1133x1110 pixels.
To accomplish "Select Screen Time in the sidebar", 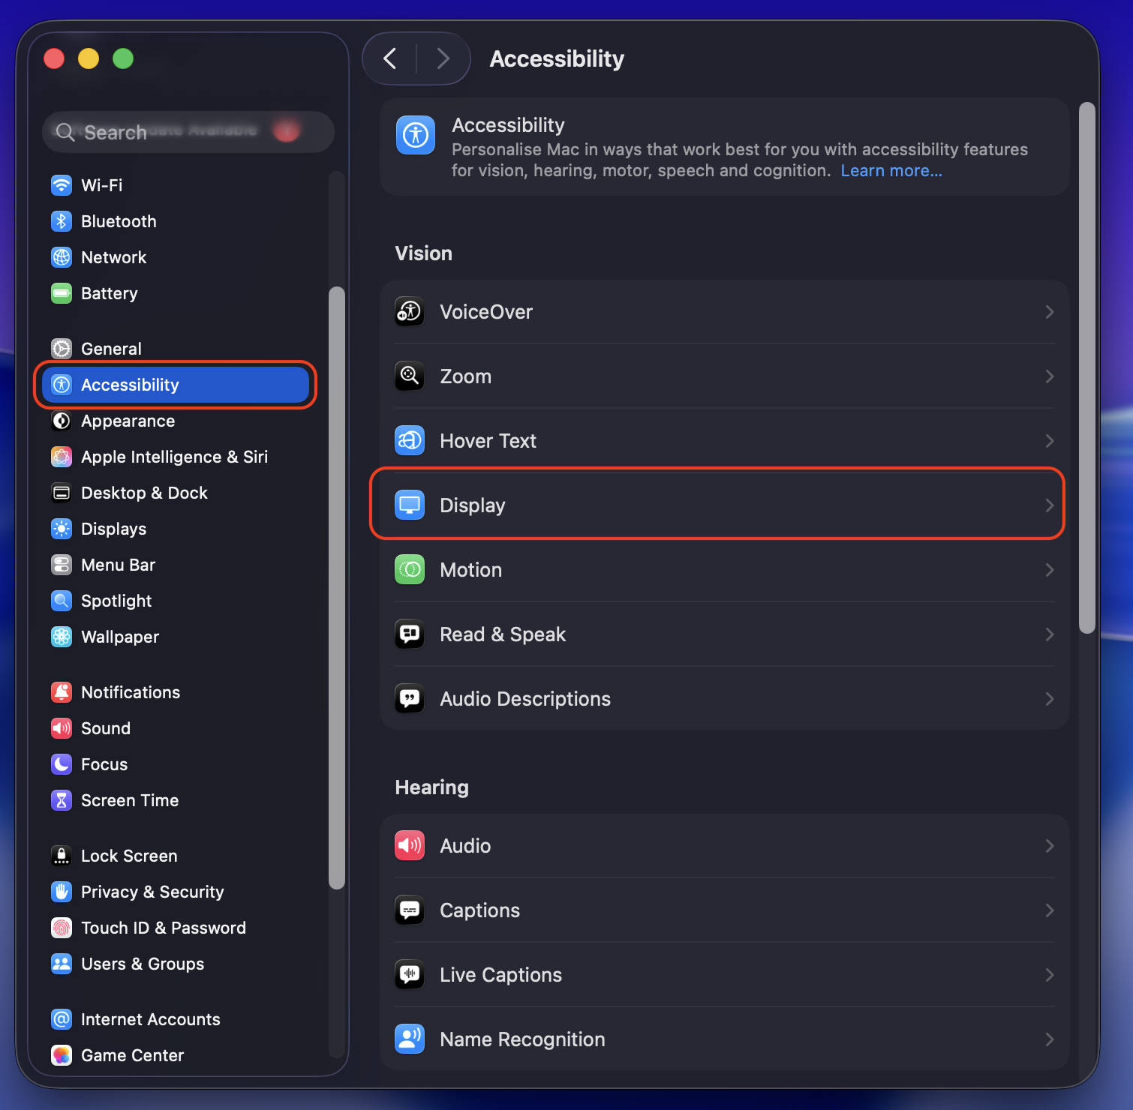I will point(176,799).
